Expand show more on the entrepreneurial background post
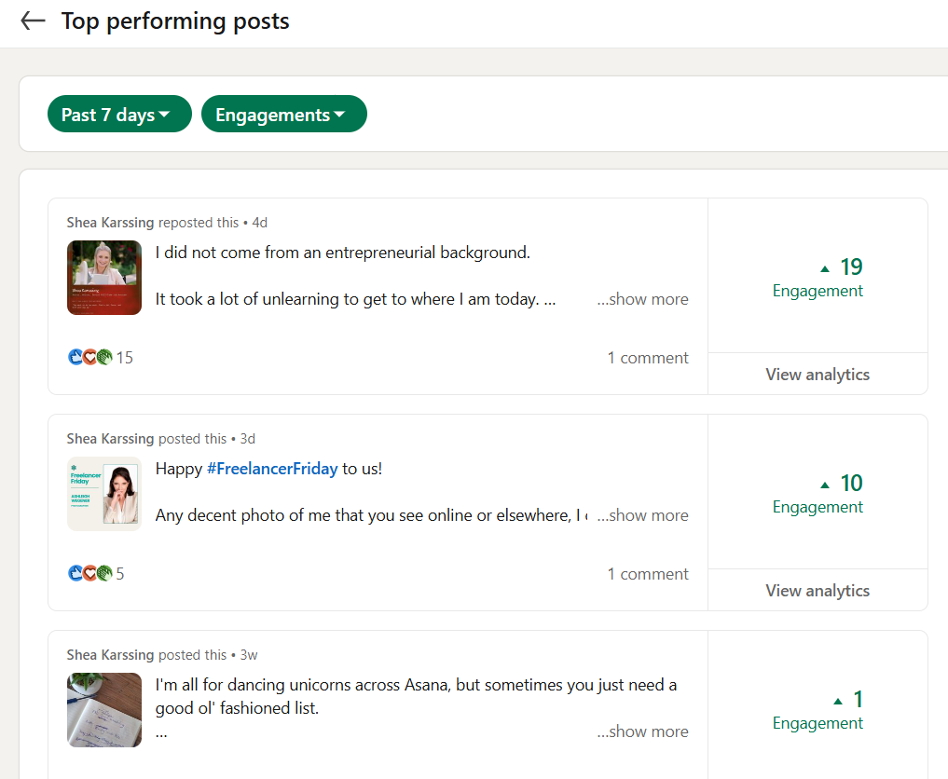948x779 pixels. (x=642, y=299)
